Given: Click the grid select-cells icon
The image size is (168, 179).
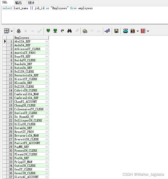Looking at the screenshot, I should [7, 31].
